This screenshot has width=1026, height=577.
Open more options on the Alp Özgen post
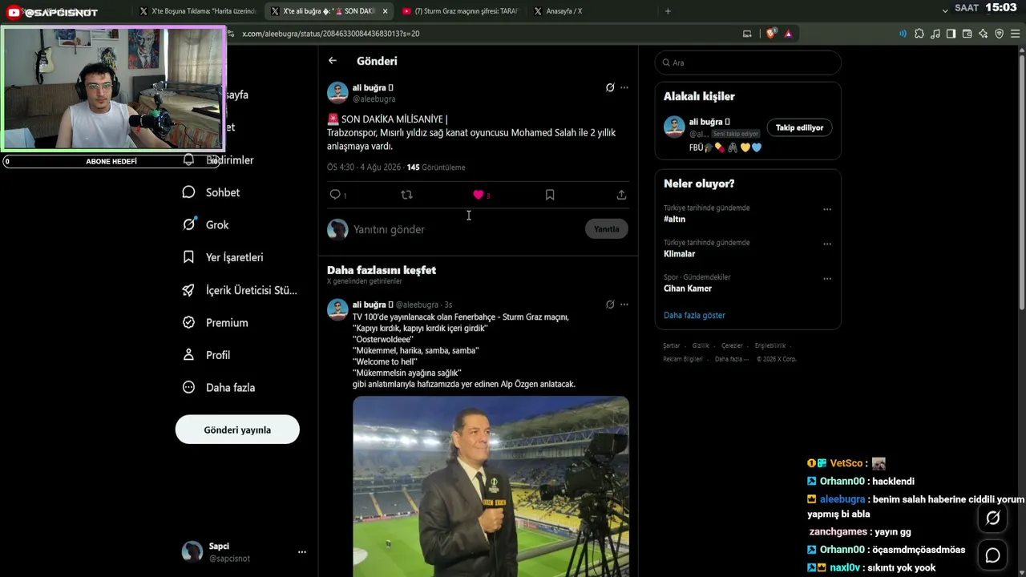click(624, 305)
